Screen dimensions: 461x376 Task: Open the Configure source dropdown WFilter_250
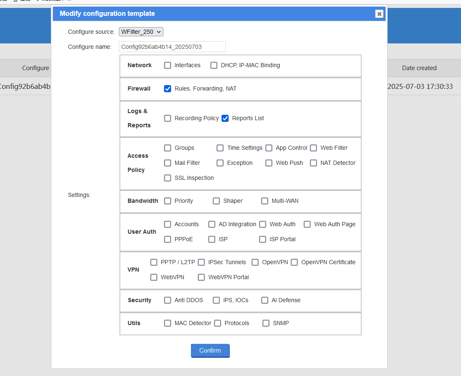click(x=141, y=32)
